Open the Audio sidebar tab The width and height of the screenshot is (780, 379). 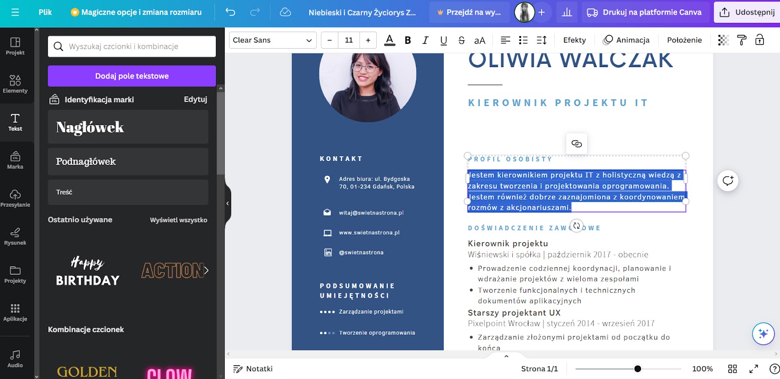[x=15, y=359]
